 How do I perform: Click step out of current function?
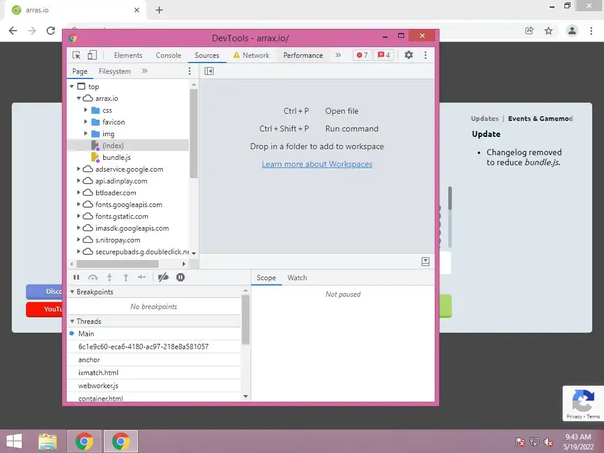click(126, 277)
